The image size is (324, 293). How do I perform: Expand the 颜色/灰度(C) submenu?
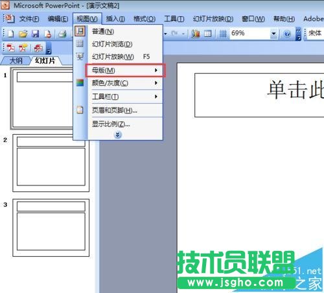125,83
